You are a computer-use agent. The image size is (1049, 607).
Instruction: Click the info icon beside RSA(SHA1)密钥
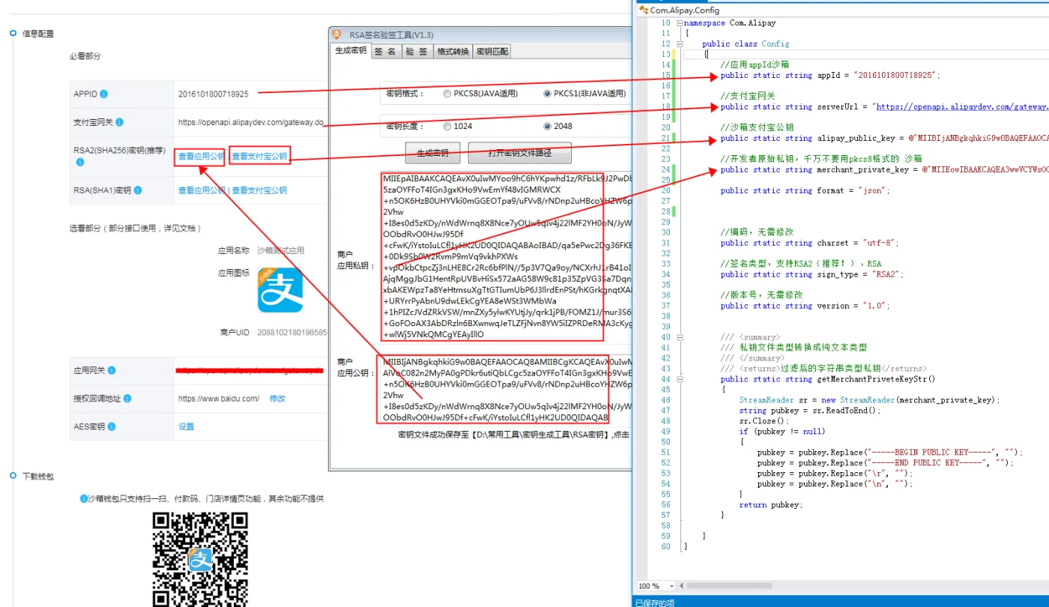(139, 190)
